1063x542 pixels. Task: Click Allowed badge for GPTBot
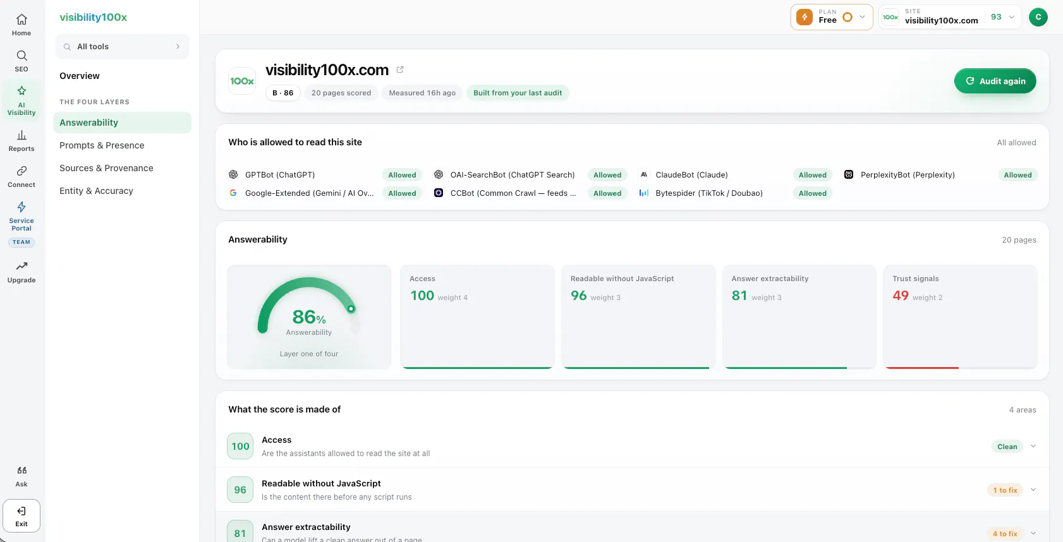coord(402,175)
